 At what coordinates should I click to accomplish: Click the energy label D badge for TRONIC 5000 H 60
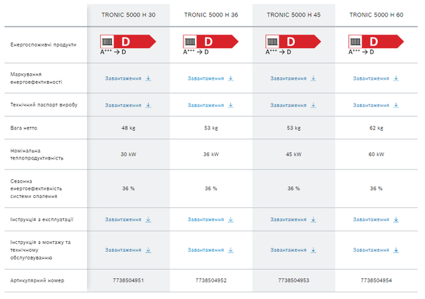tap(376, 41)
